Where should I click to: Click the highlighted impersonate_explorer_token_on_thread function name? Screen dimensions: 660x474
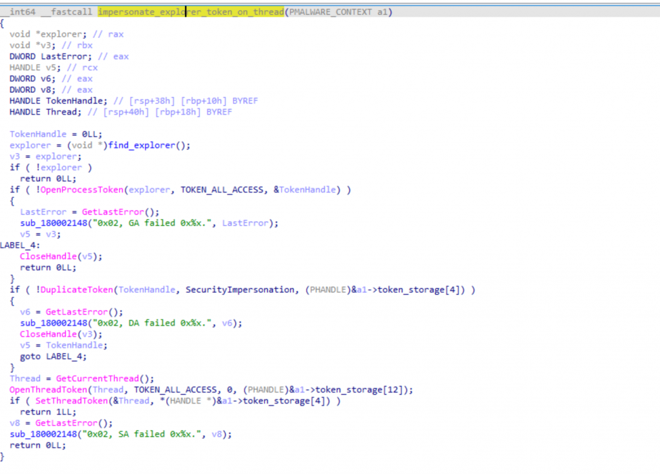coord(190,12)
